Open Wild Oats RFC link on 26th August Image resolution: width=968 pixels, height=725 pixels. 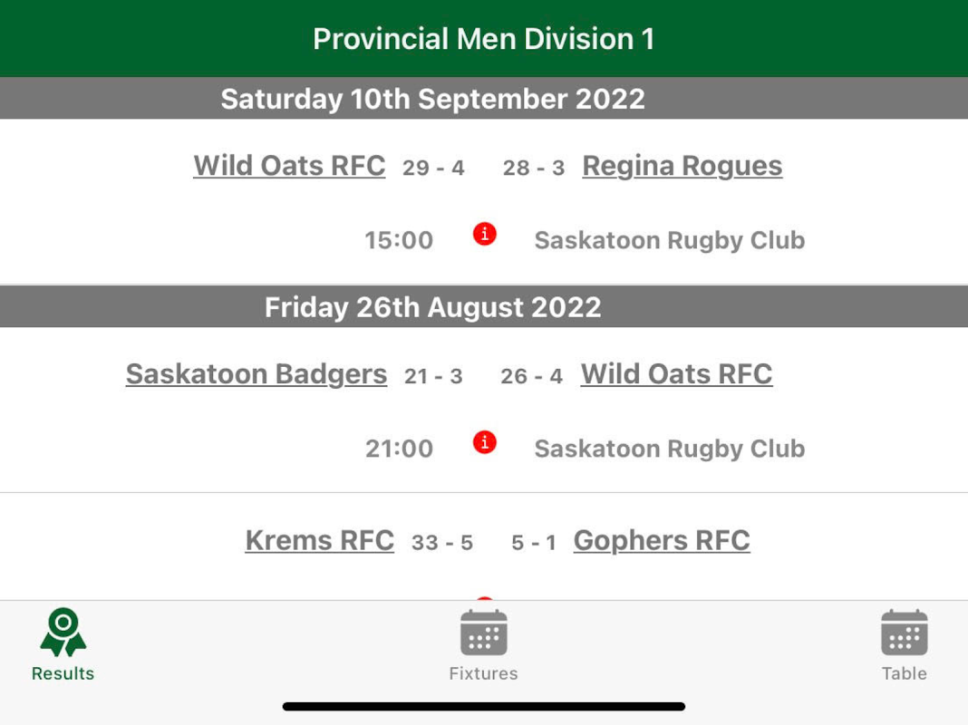click(676, 374)
